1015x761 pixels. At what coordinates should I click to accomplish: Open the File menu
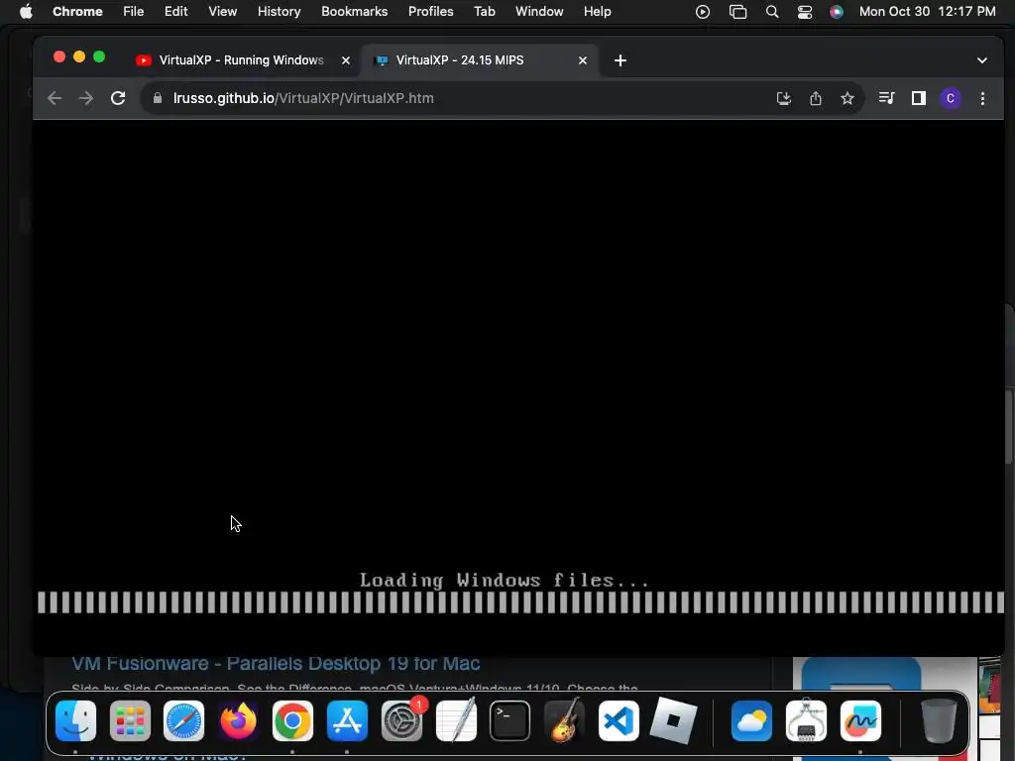[134, 12]
